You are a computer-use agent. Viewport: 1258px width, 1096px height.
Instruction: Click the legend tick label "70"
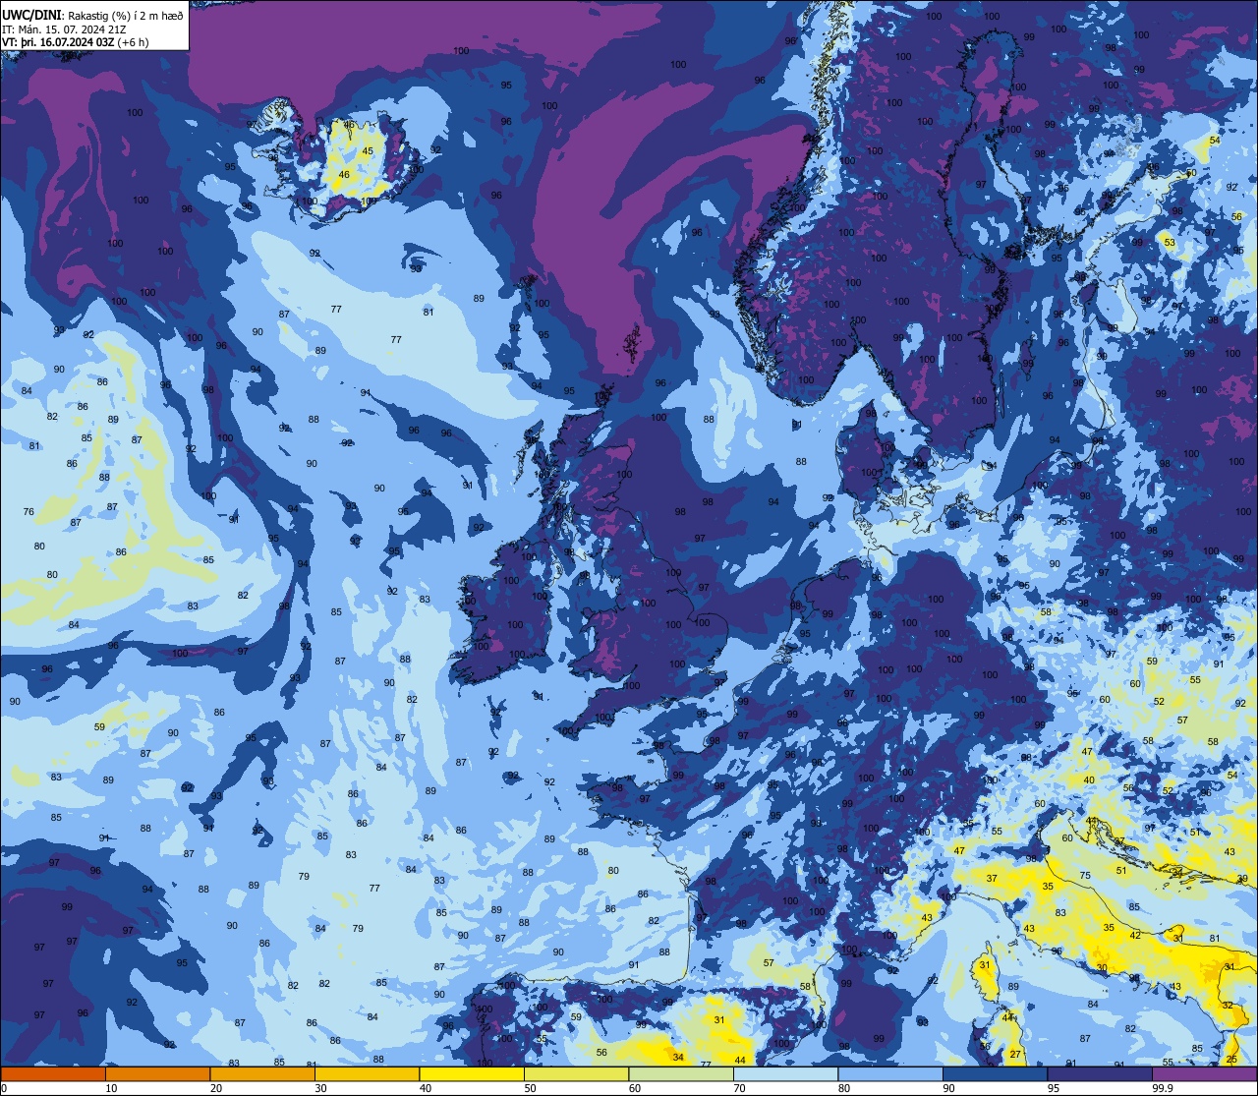739,1088
